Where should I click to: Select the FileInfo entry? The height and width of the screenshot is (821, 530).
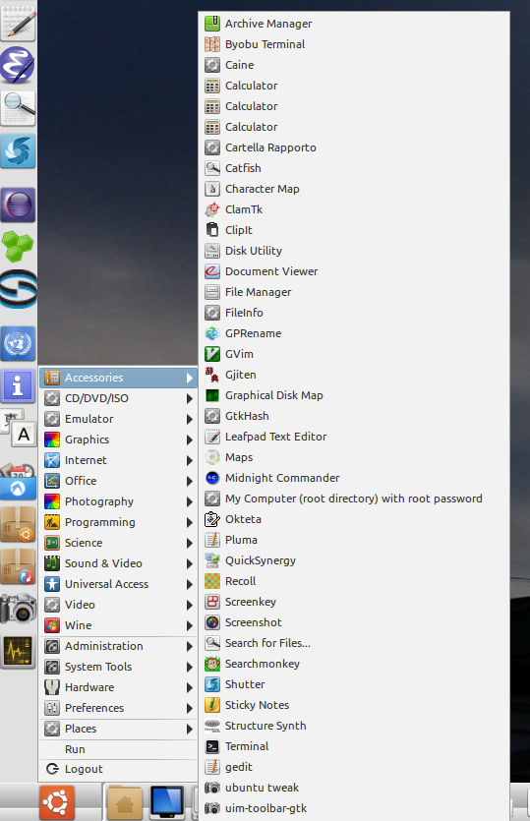[354, 313]
